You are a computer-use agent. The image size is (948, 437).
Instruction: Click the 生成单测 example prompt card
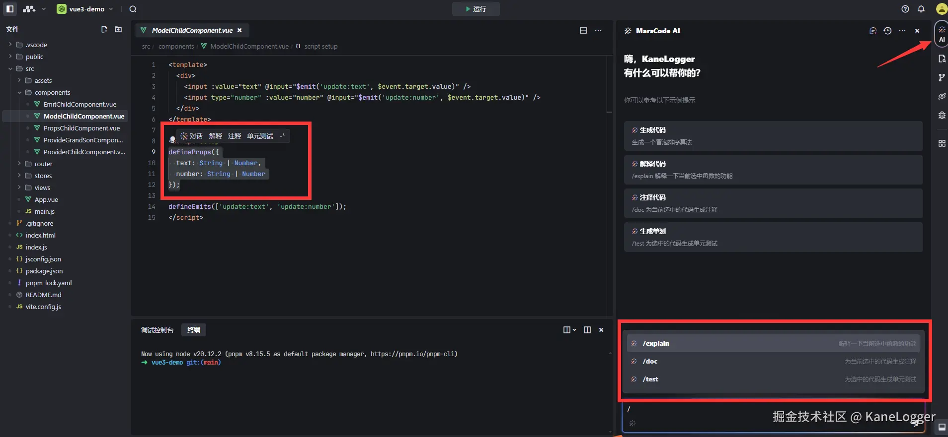click(x=773, y=237)
